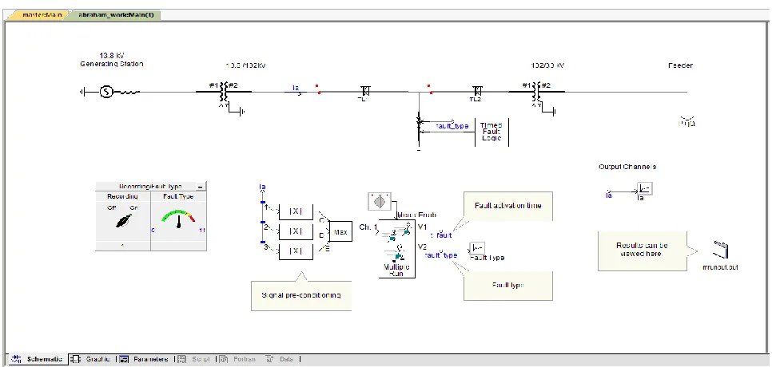The height and width of the screenshot is (367, 772).
Task: Click the 'Signal pre-conditioning' sticky note
Action: pos(301,295)
